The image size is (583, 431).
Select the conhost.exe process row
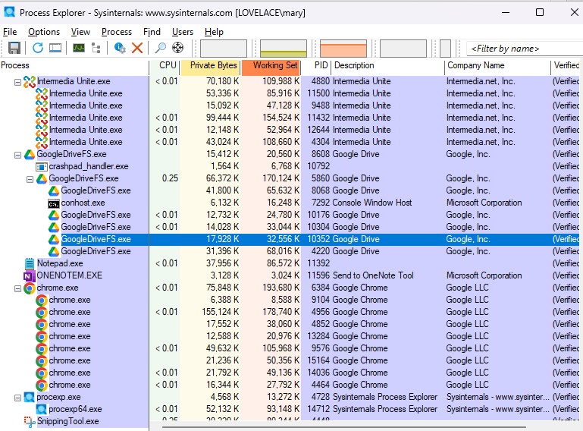pyautogui.click(x=291, y=203)
